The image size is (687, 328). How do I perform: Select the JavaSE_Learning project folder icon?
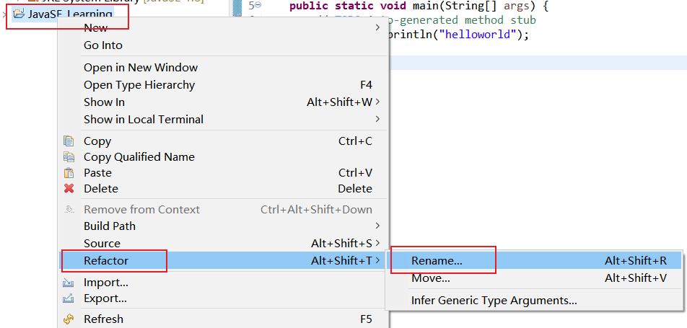19,14
